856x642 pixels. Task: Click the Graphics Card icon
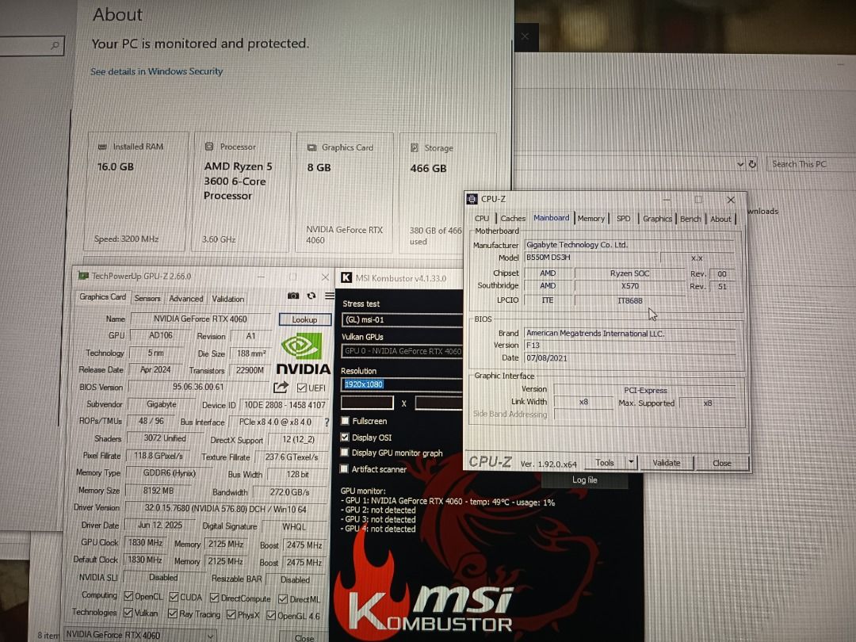(311, 147)
